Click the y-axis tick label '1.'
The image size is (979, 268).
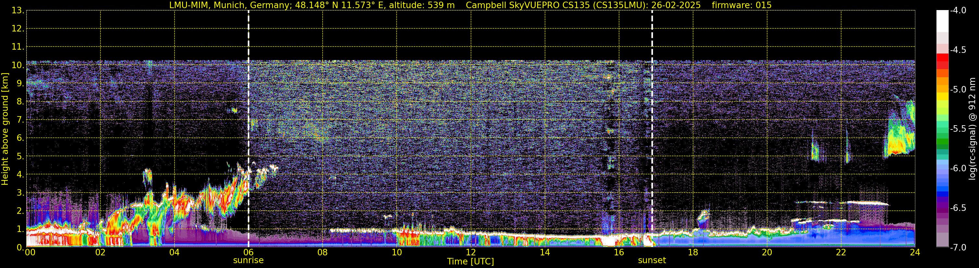point(20,229)
